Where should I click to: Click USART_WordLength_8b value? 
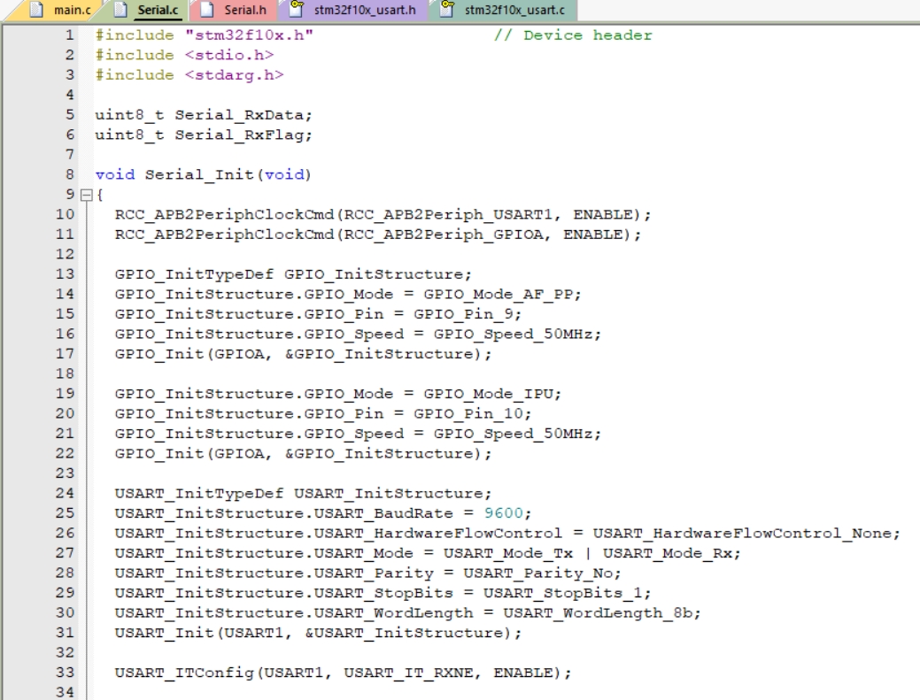click(599, 613)
